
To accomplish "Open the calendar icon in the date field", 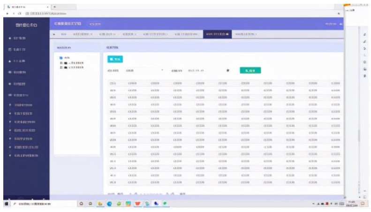I will coord(228,70).
